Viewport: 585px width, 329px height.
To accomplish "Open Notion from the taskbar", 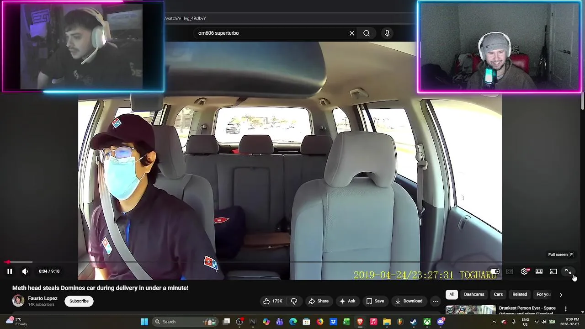I will click(253, 322).
